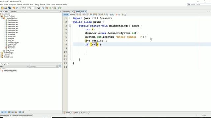Select loop.java in the project tree

11,41
